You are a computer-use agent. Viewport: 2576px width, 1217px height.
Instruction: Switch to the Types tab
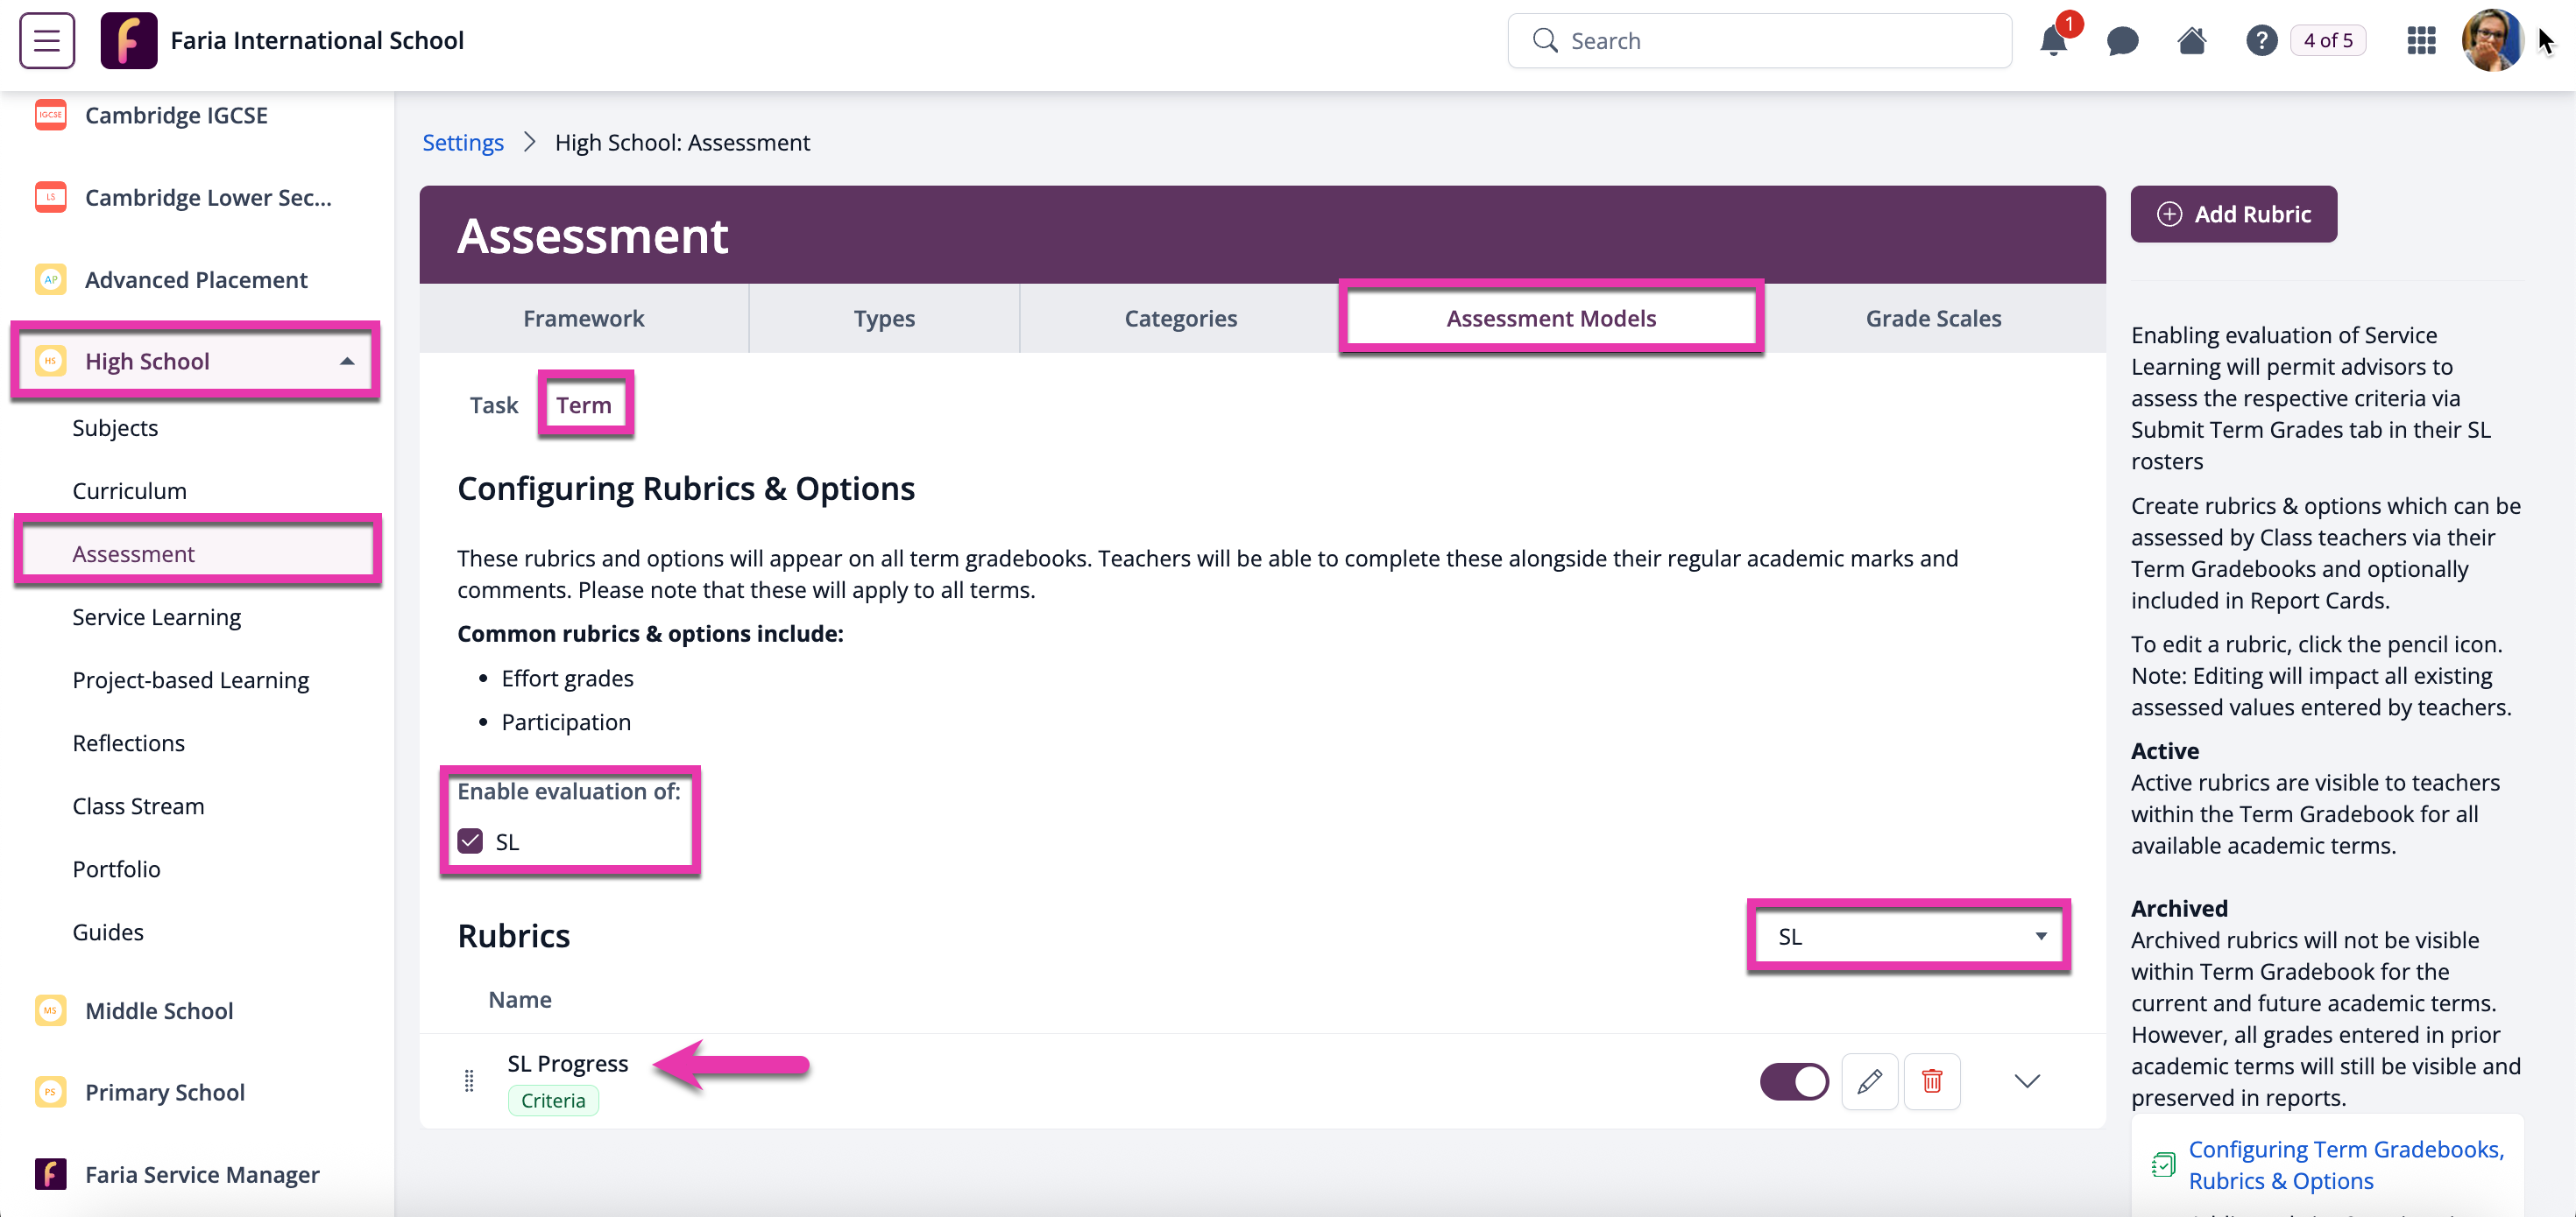click(884, 319)
